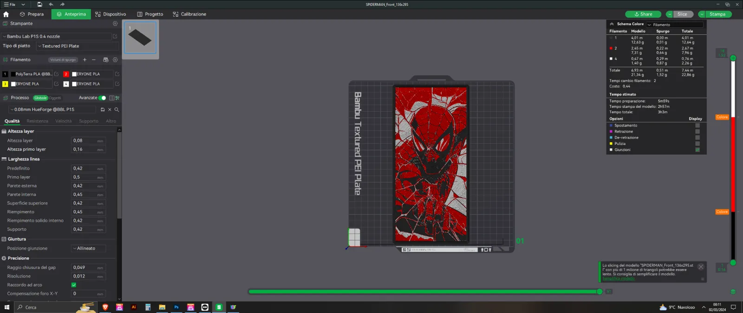Enable Spostamento display checkbox
743x313 pixels.
(697, 126)
